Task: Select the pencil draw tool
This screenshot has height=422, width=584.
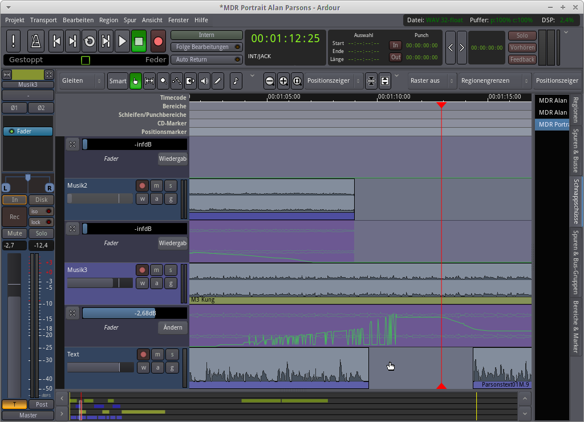Action: point(217,81)
